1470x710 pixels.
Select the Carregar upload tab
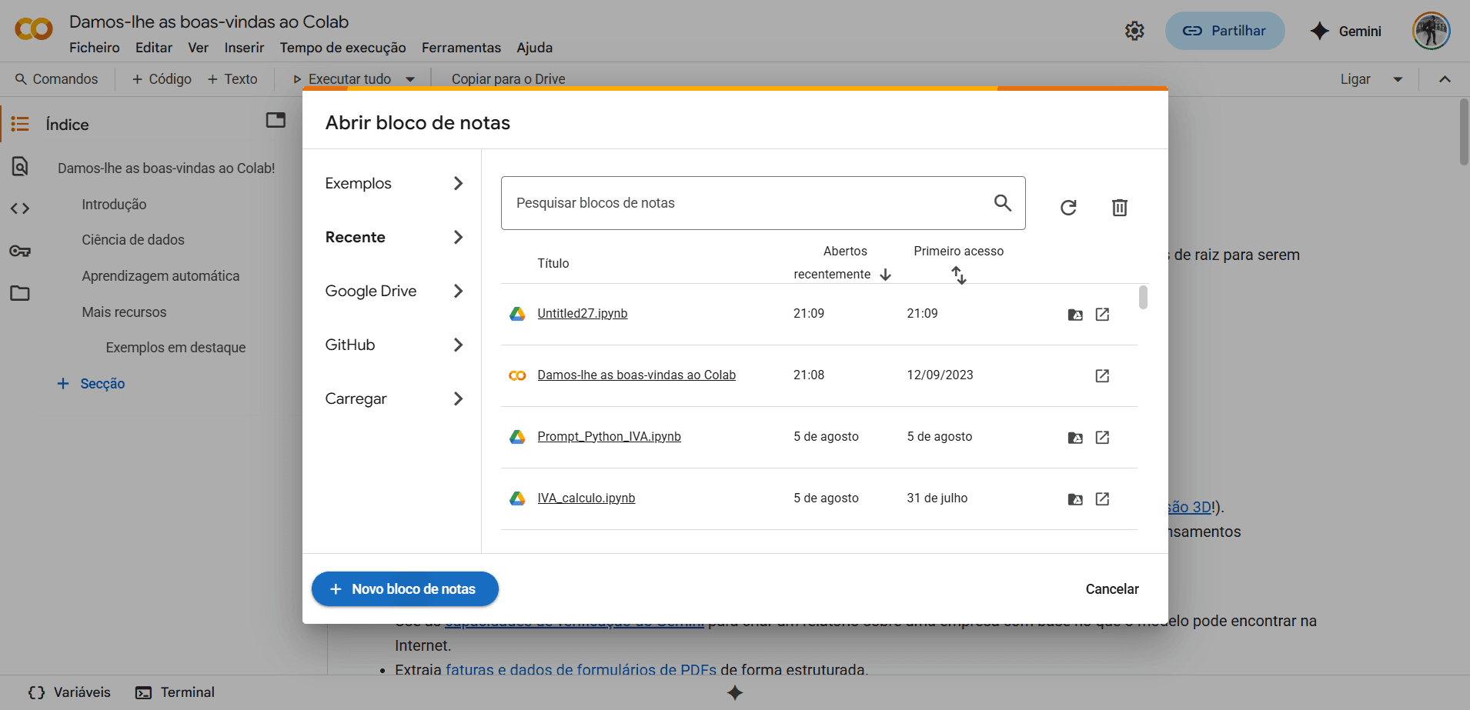pyautogui.click(x=394, y=398)
